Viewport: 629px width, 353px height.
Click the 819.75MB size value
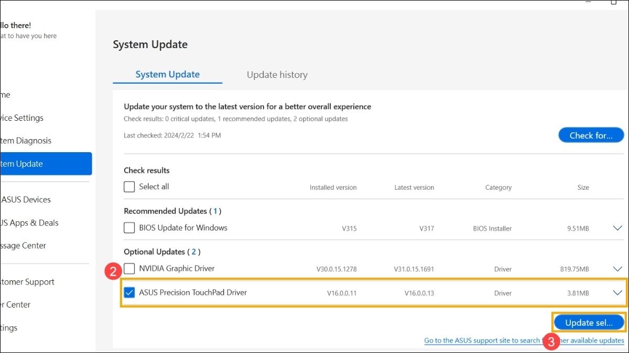click(x=574, y=269)
